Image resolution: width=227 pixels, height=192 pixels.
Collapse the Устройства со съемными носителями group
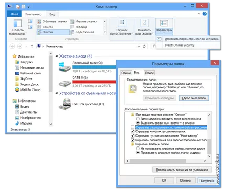(56, 93)
